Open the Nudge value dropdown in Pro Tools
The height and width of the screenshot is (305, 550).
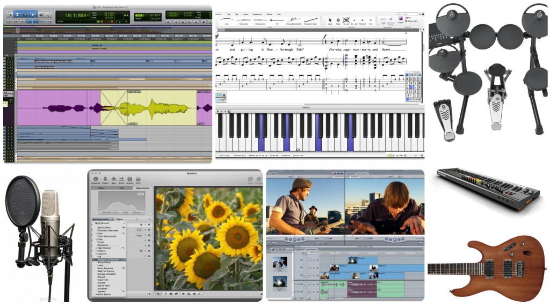tap(159, 19)
